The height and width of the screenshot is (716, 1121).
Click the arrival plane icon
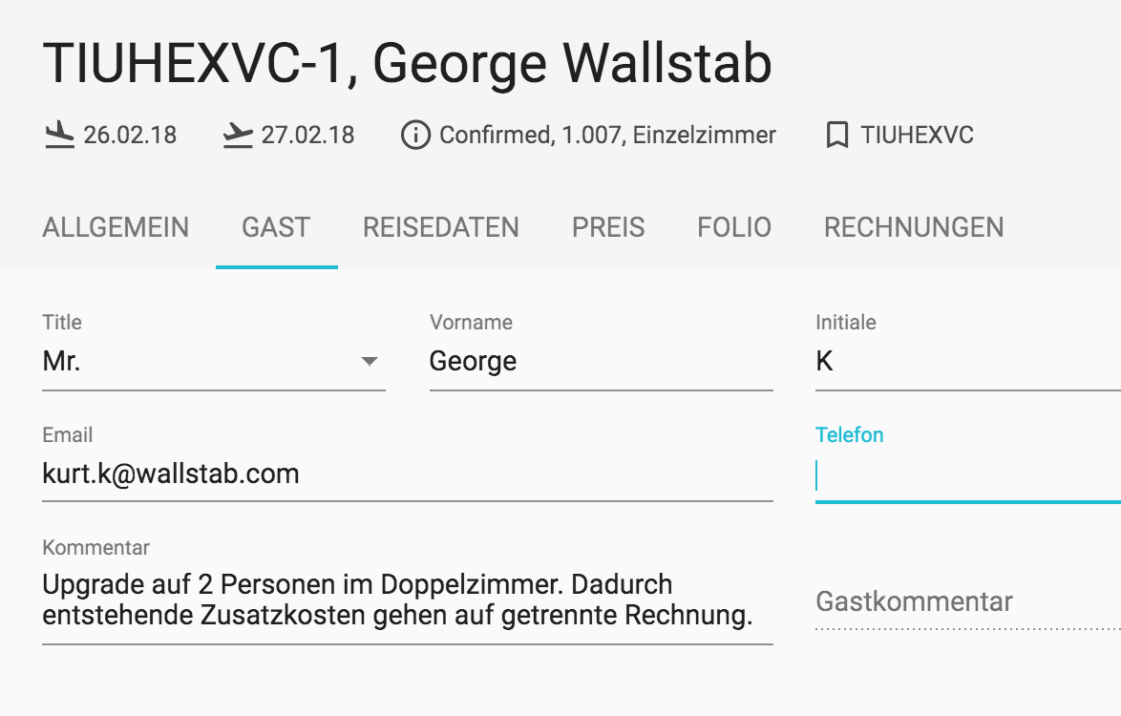pos(59,135)
